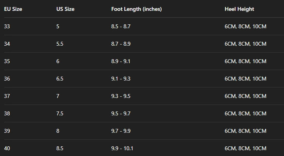This screenshot has width=284, height=156.
Task: Click US size 8.5 cell
Action: [60, 148]
